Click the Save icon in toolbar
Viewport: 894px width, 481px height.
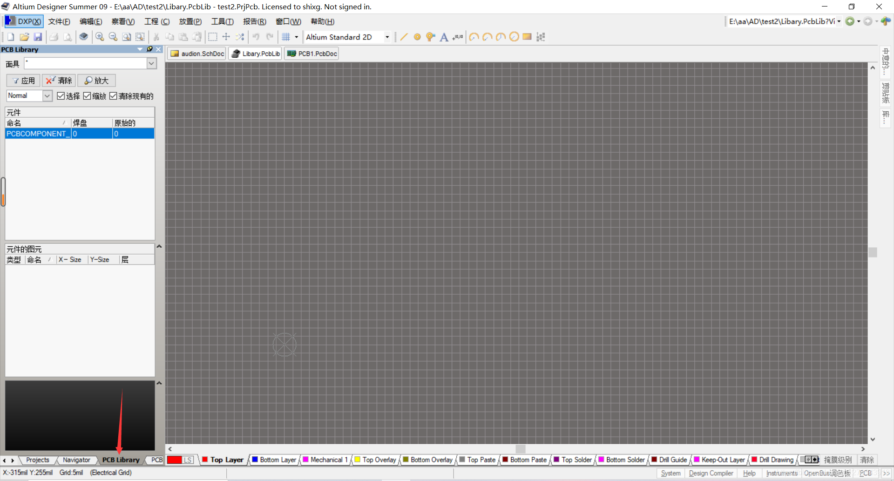click(x=38, y=37)
